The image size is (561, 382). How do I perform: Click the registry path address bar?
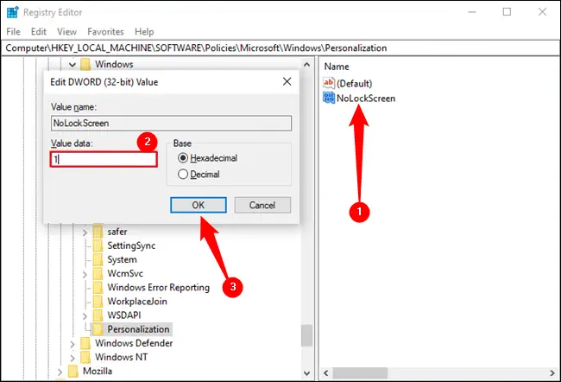[x=280, y=48]
